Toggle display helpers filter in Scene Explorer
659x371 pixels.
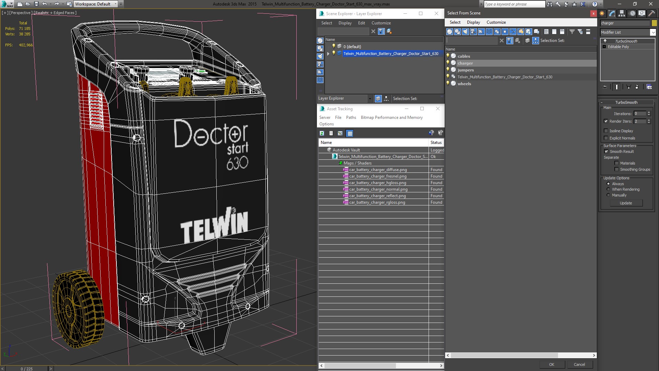pos(320,72)
